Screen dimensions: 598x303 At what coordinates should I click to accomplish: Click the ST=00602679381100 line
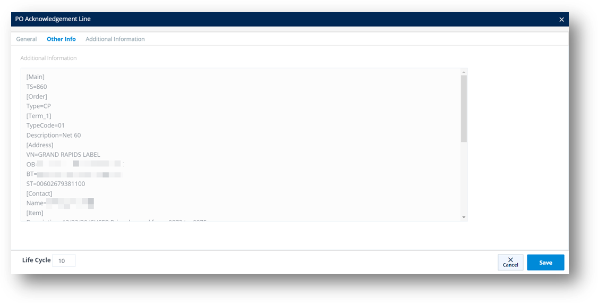[x=56, y=183]
